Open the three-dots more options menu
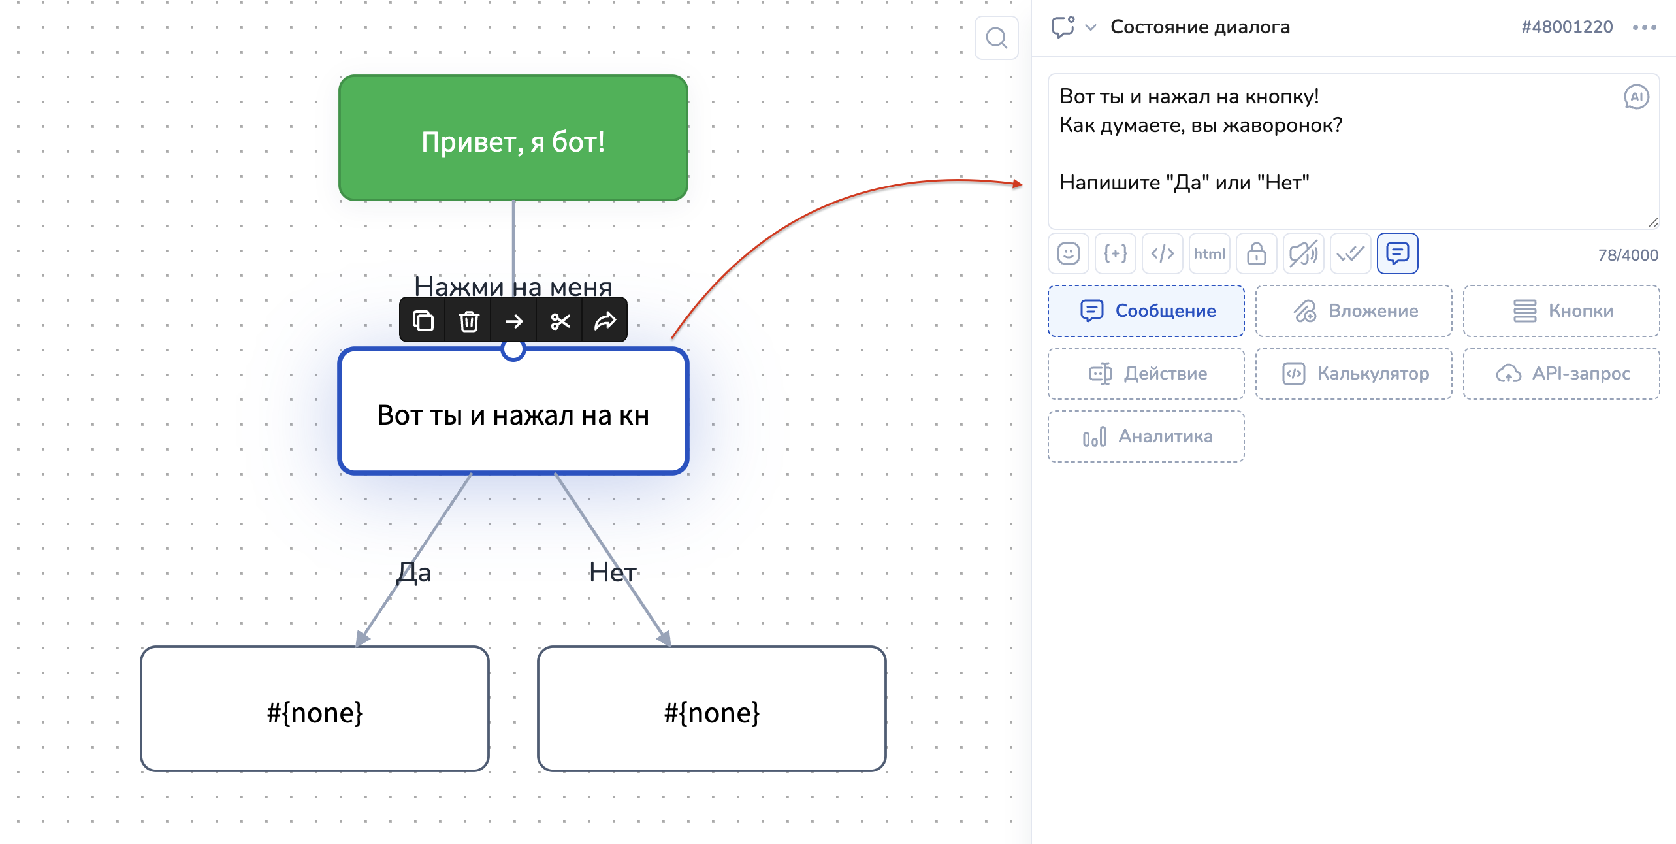 pyautogui.click(x=1644, y=27)
